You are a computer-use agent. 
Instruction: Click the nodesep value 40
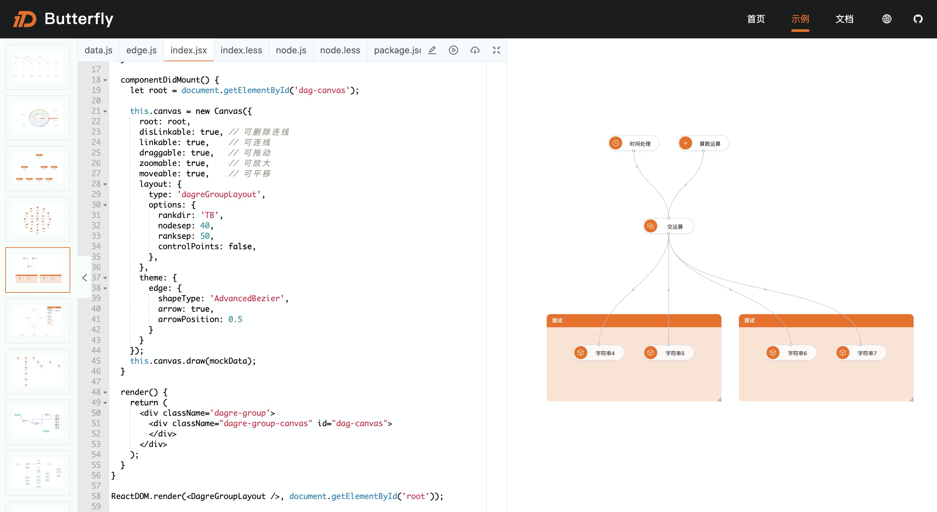click(205, 226)
